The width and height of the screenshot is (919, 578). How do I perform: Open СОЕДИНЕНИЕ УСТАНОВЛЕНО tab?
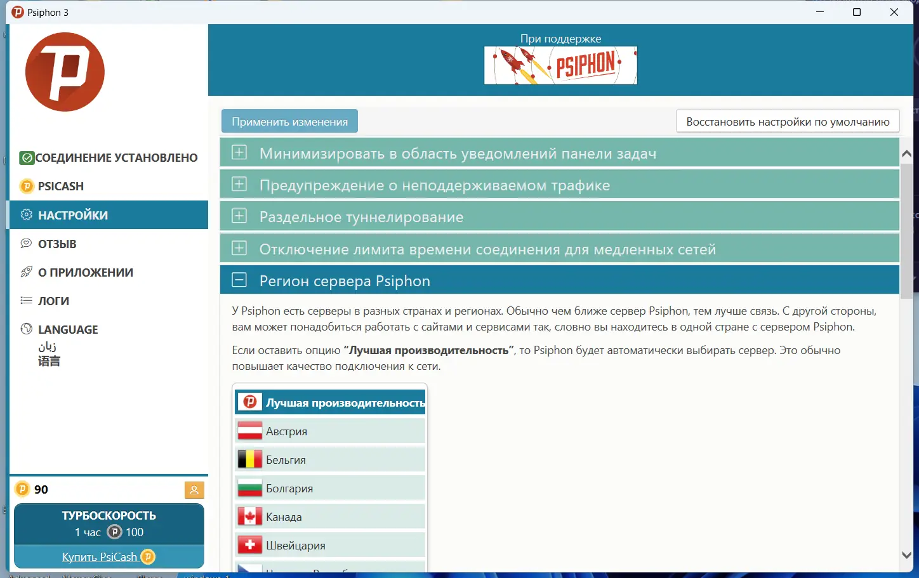109,157
